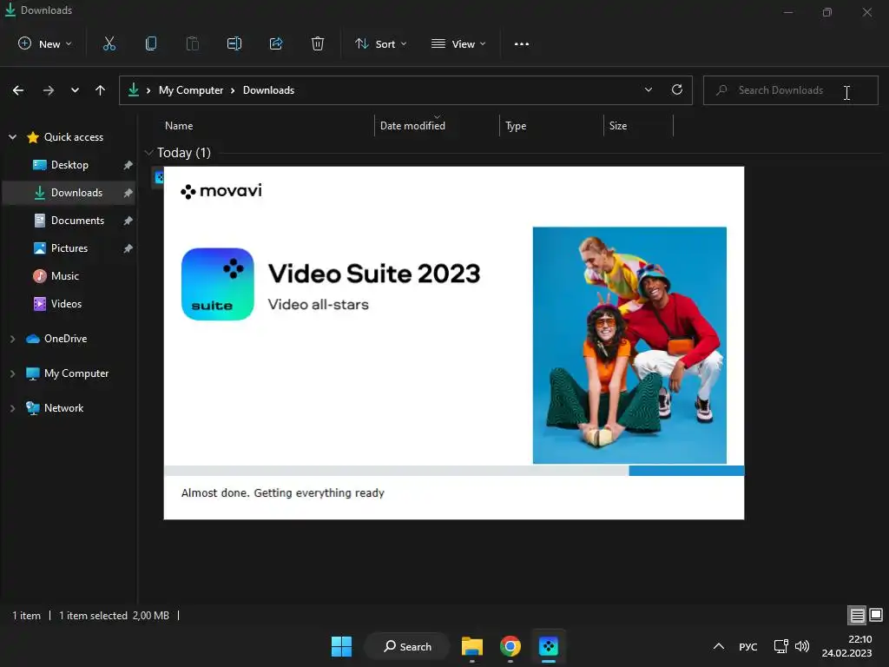The width and height of the screenshot is (889, 667).
Task: Open network status tray icon
Action: (x=780, y=646)
